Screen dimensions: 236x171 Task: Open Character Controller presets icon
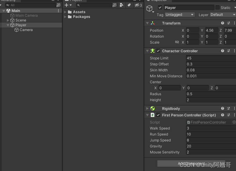point(229,51)
